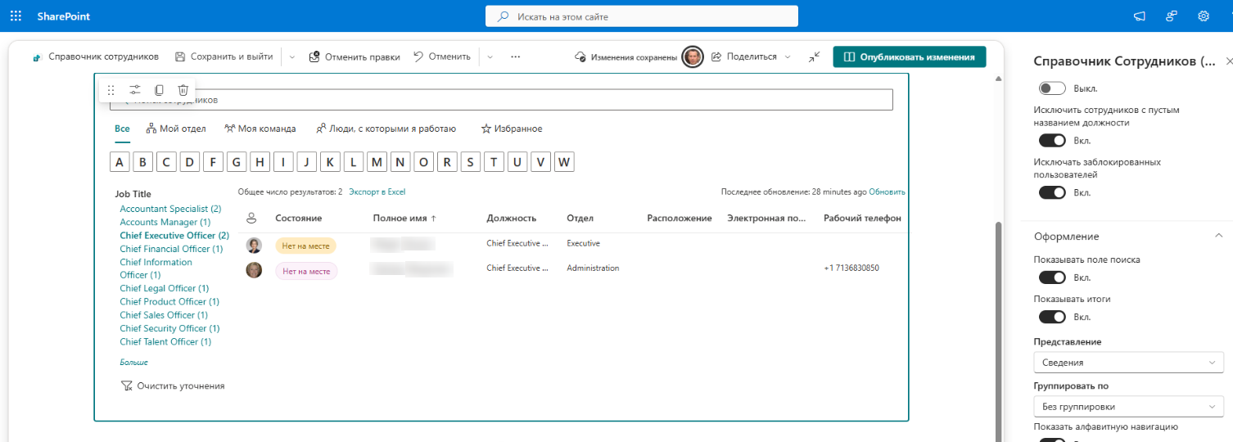Image resolution: width=1233 pixels, height=442 pixels.
Task: Open dropdown arrow next to Отменить
Action: click(490, 56)
